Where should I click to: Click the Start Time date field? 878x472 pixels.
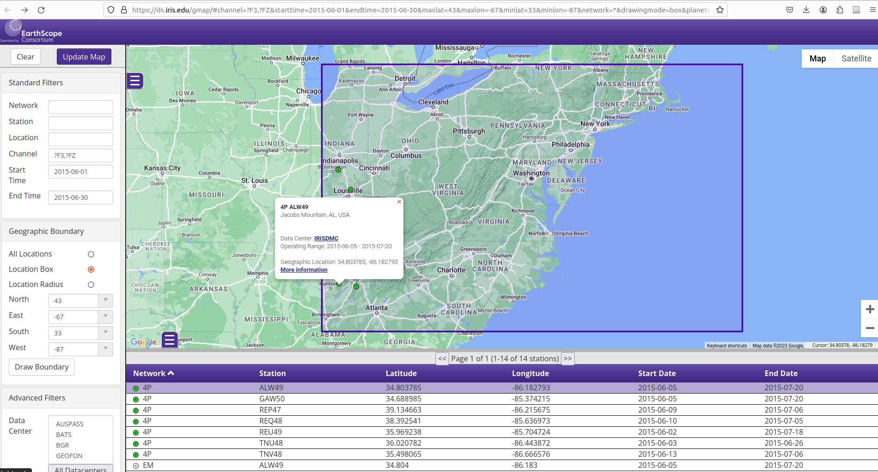(x=80, y=172)
